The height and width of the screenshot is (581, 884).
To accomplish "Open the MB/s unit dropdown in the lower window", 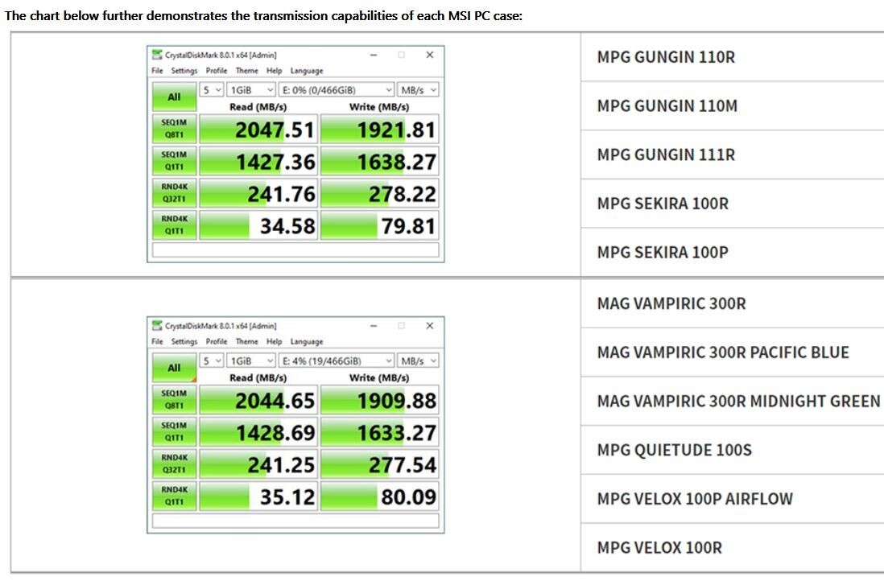I will [418, 361].
